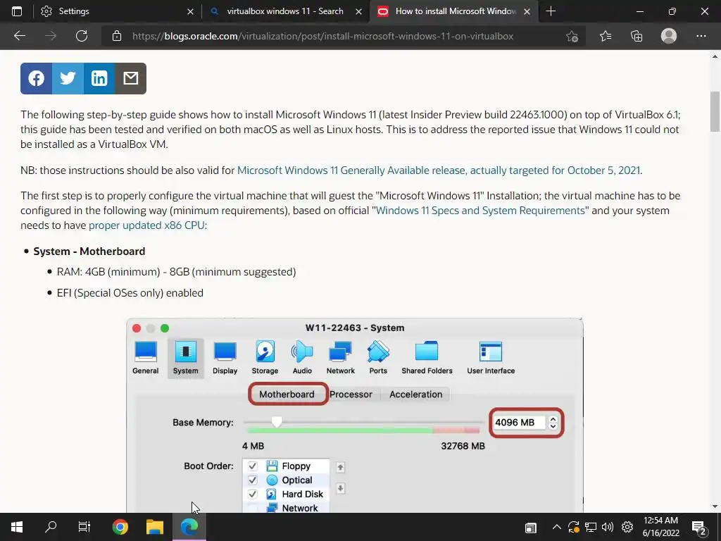
Task: Click System icon in VirtualBox screenshot
Action: point(185,357)
